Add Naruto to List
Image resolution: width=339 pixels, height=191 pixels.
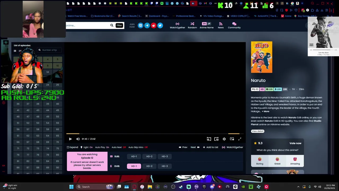point(211,147)
